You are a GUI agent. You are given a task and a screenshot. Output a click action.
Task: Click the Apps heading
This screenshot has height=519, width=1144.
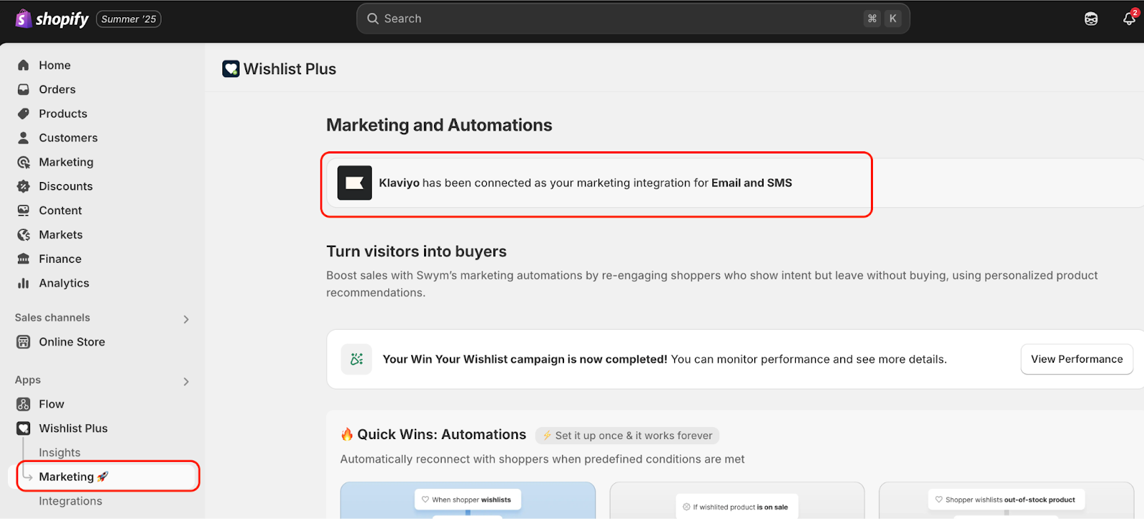pyautogui.click(x=28, y=380)
